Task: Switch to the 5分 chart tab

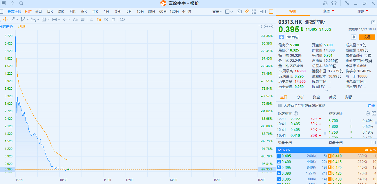Action: pyautogui.click(x=129, y=12)
